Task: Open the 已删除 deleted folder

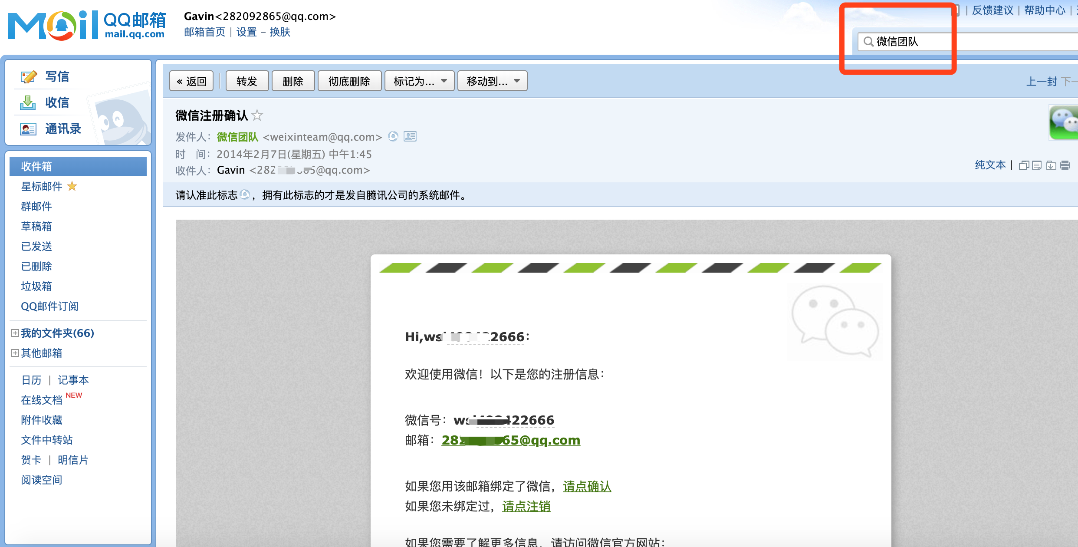Action: click(x=36, y=267)
